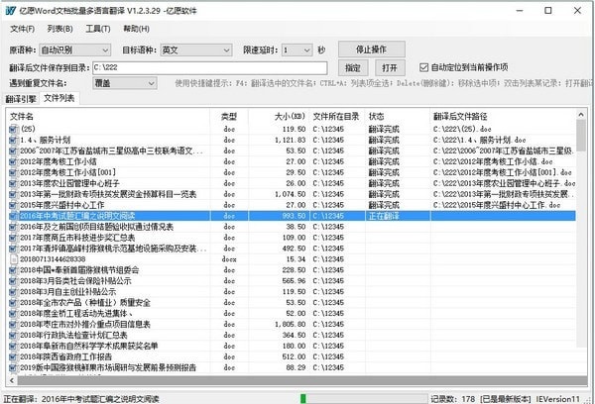
Task: Click the save directory input field
Action: pos(209,68)
